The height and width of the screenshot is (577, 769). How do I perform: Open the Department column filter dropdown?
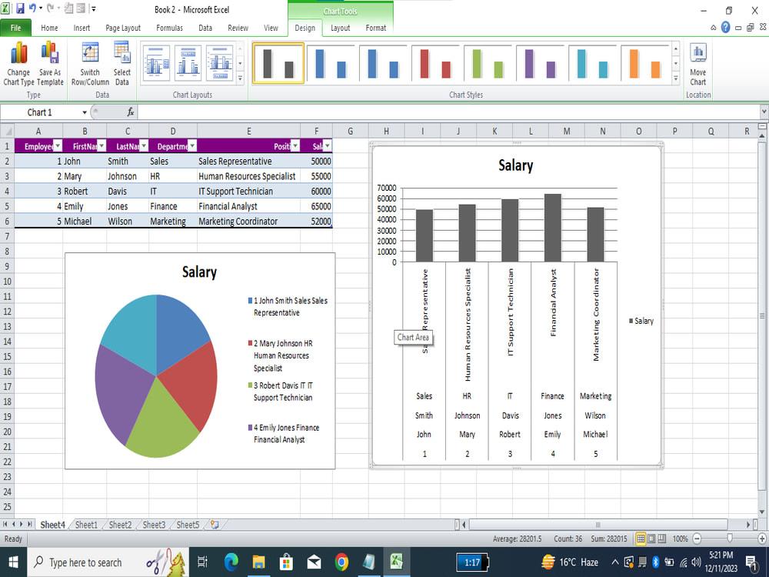point(192,145)
